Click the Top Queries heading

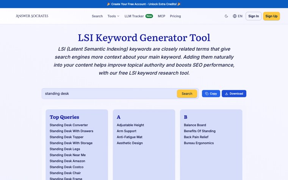pyautogui.click(x=64, y=117)
